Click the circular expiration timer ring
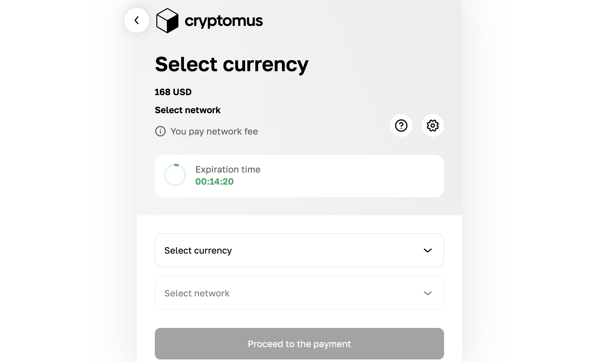Screen dimensions: 614x362 pyautogui.click(x=175, y=175)
